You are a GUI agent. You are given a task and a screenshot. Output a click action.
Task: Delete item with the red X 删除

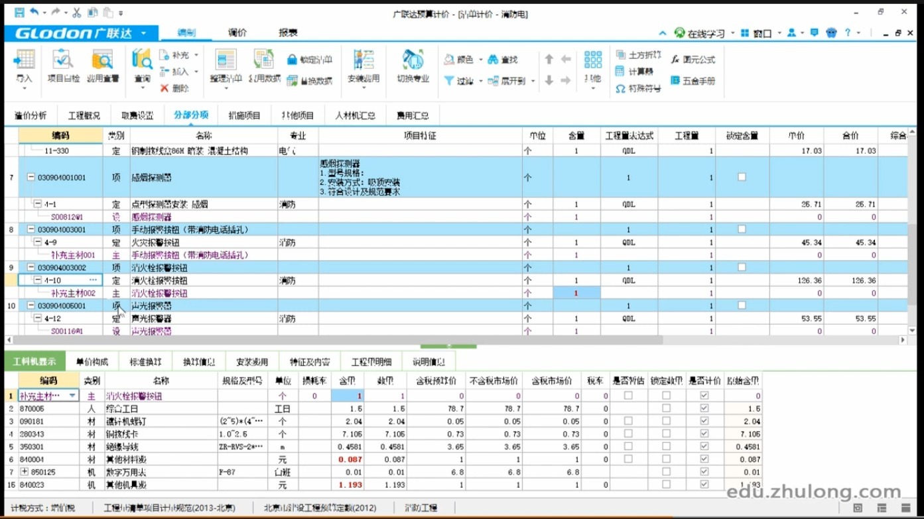coord(174,88)
